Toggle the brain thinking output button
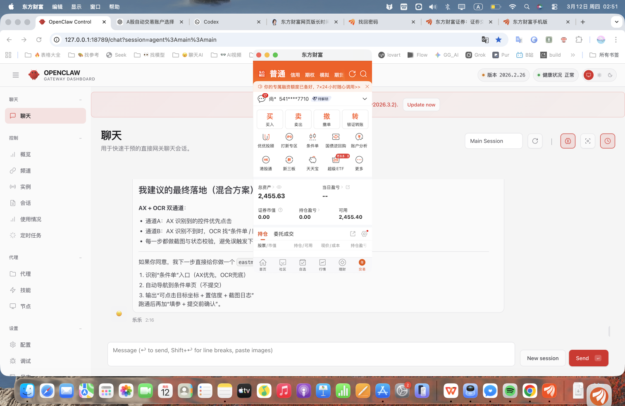625x406 pixels. point(568,141)
